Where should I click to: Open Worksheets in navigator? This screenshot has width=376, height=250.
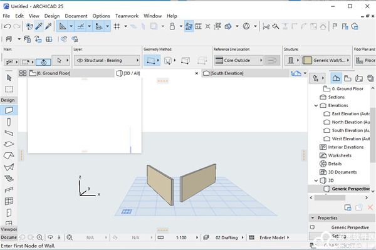[x=336, y=155]
